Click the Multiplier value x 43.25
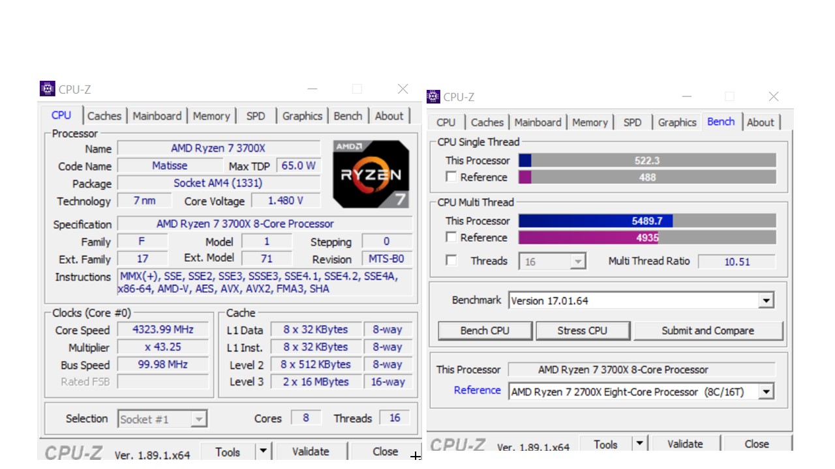The width and height of the screenshot is (835, 469). click(163, 347)
